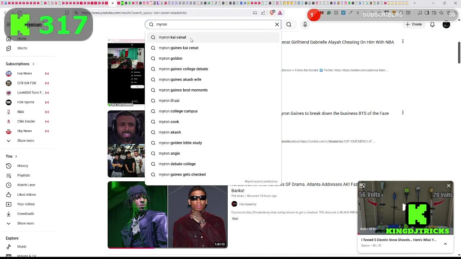The width and height of the screenshot is (461, 259).
Task: Open Brave Shields lion icon
Action: [272, 13]
